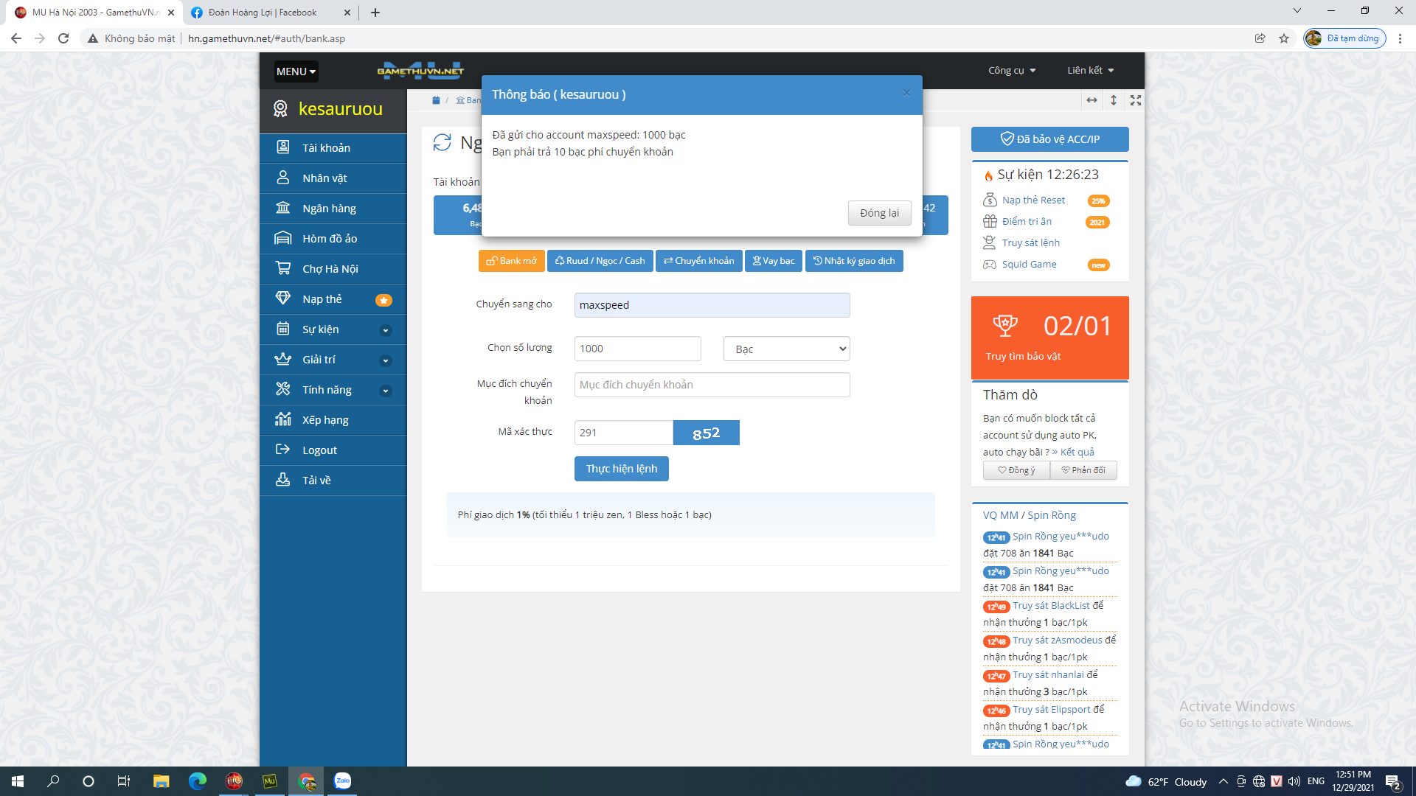This screenshot has height=796, width=1416.
Task: Switch to the Nhật ký giao dịch tab
Action: pyautogui.click(x=854, y=261)
